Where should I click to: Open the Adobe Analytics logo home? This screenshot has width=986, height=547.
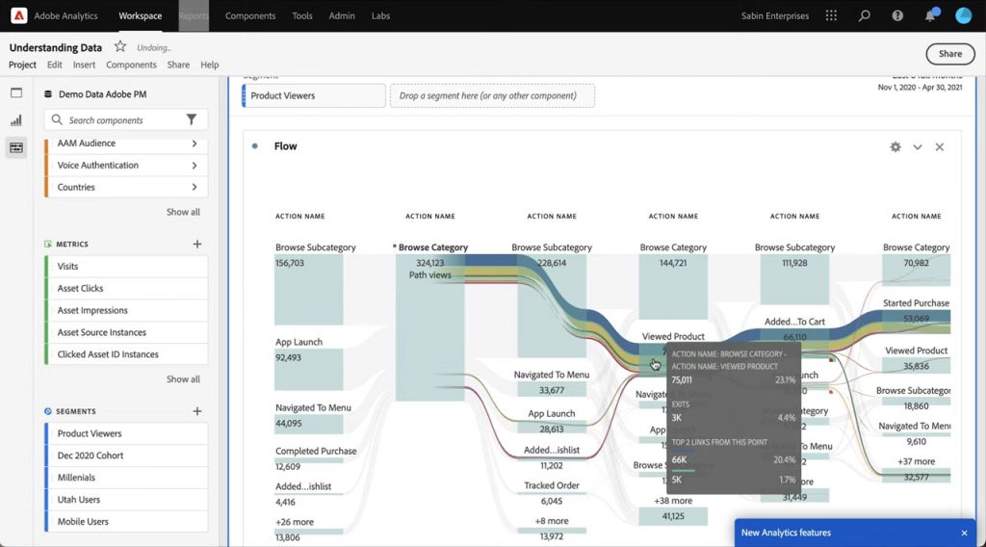[x=19, y=15]
